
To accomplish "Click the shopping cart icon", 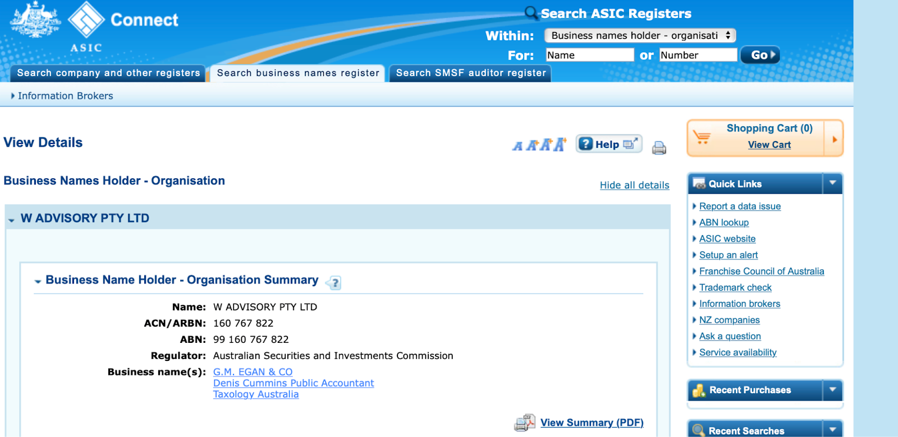I will (x=702, y=137).
